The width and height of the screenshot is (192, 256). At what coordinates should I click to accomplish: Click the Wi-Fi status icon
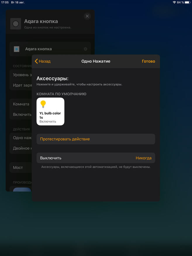pyautogui.click(x=174, y=2)
